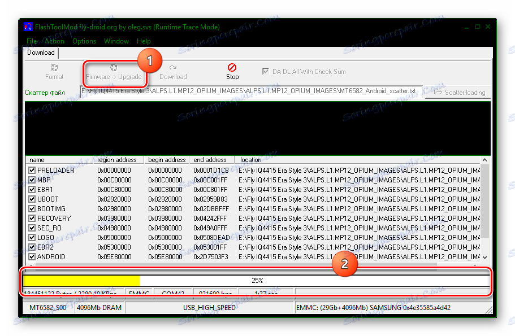515x336 pixels.
Task: Open the Help menu
Action: point(144,41)
